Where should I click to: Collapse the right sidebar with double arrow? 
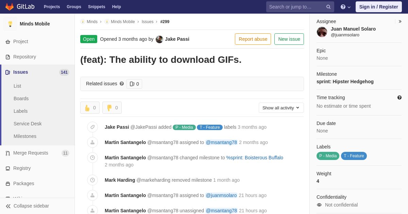(400, 21)
